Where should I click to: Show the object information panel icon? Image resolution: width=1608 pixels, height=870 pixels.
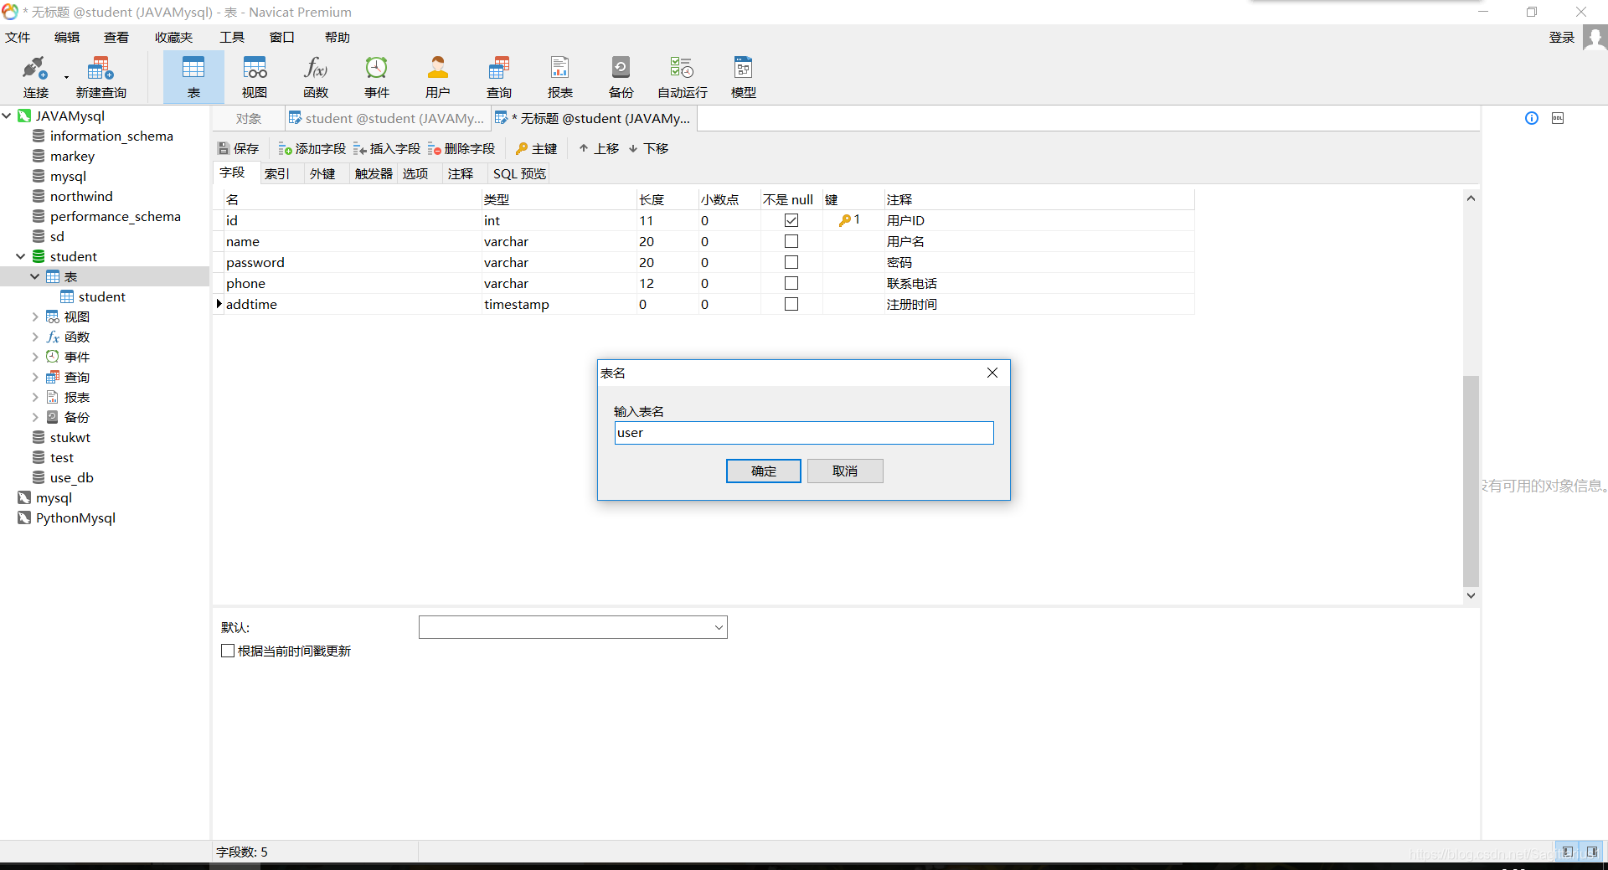(x=1532, y=118)
